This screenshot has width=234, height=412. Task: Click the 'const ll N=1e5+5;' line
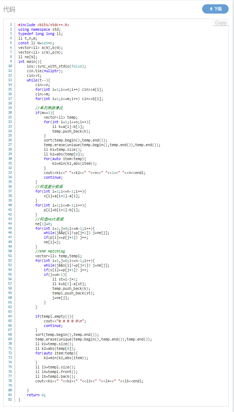(36, 43)
